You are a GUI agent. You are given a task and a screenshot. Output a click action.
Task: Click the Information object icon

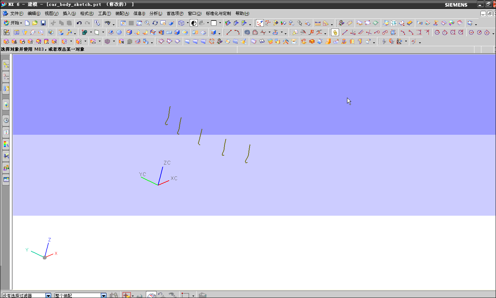[97, 23]
